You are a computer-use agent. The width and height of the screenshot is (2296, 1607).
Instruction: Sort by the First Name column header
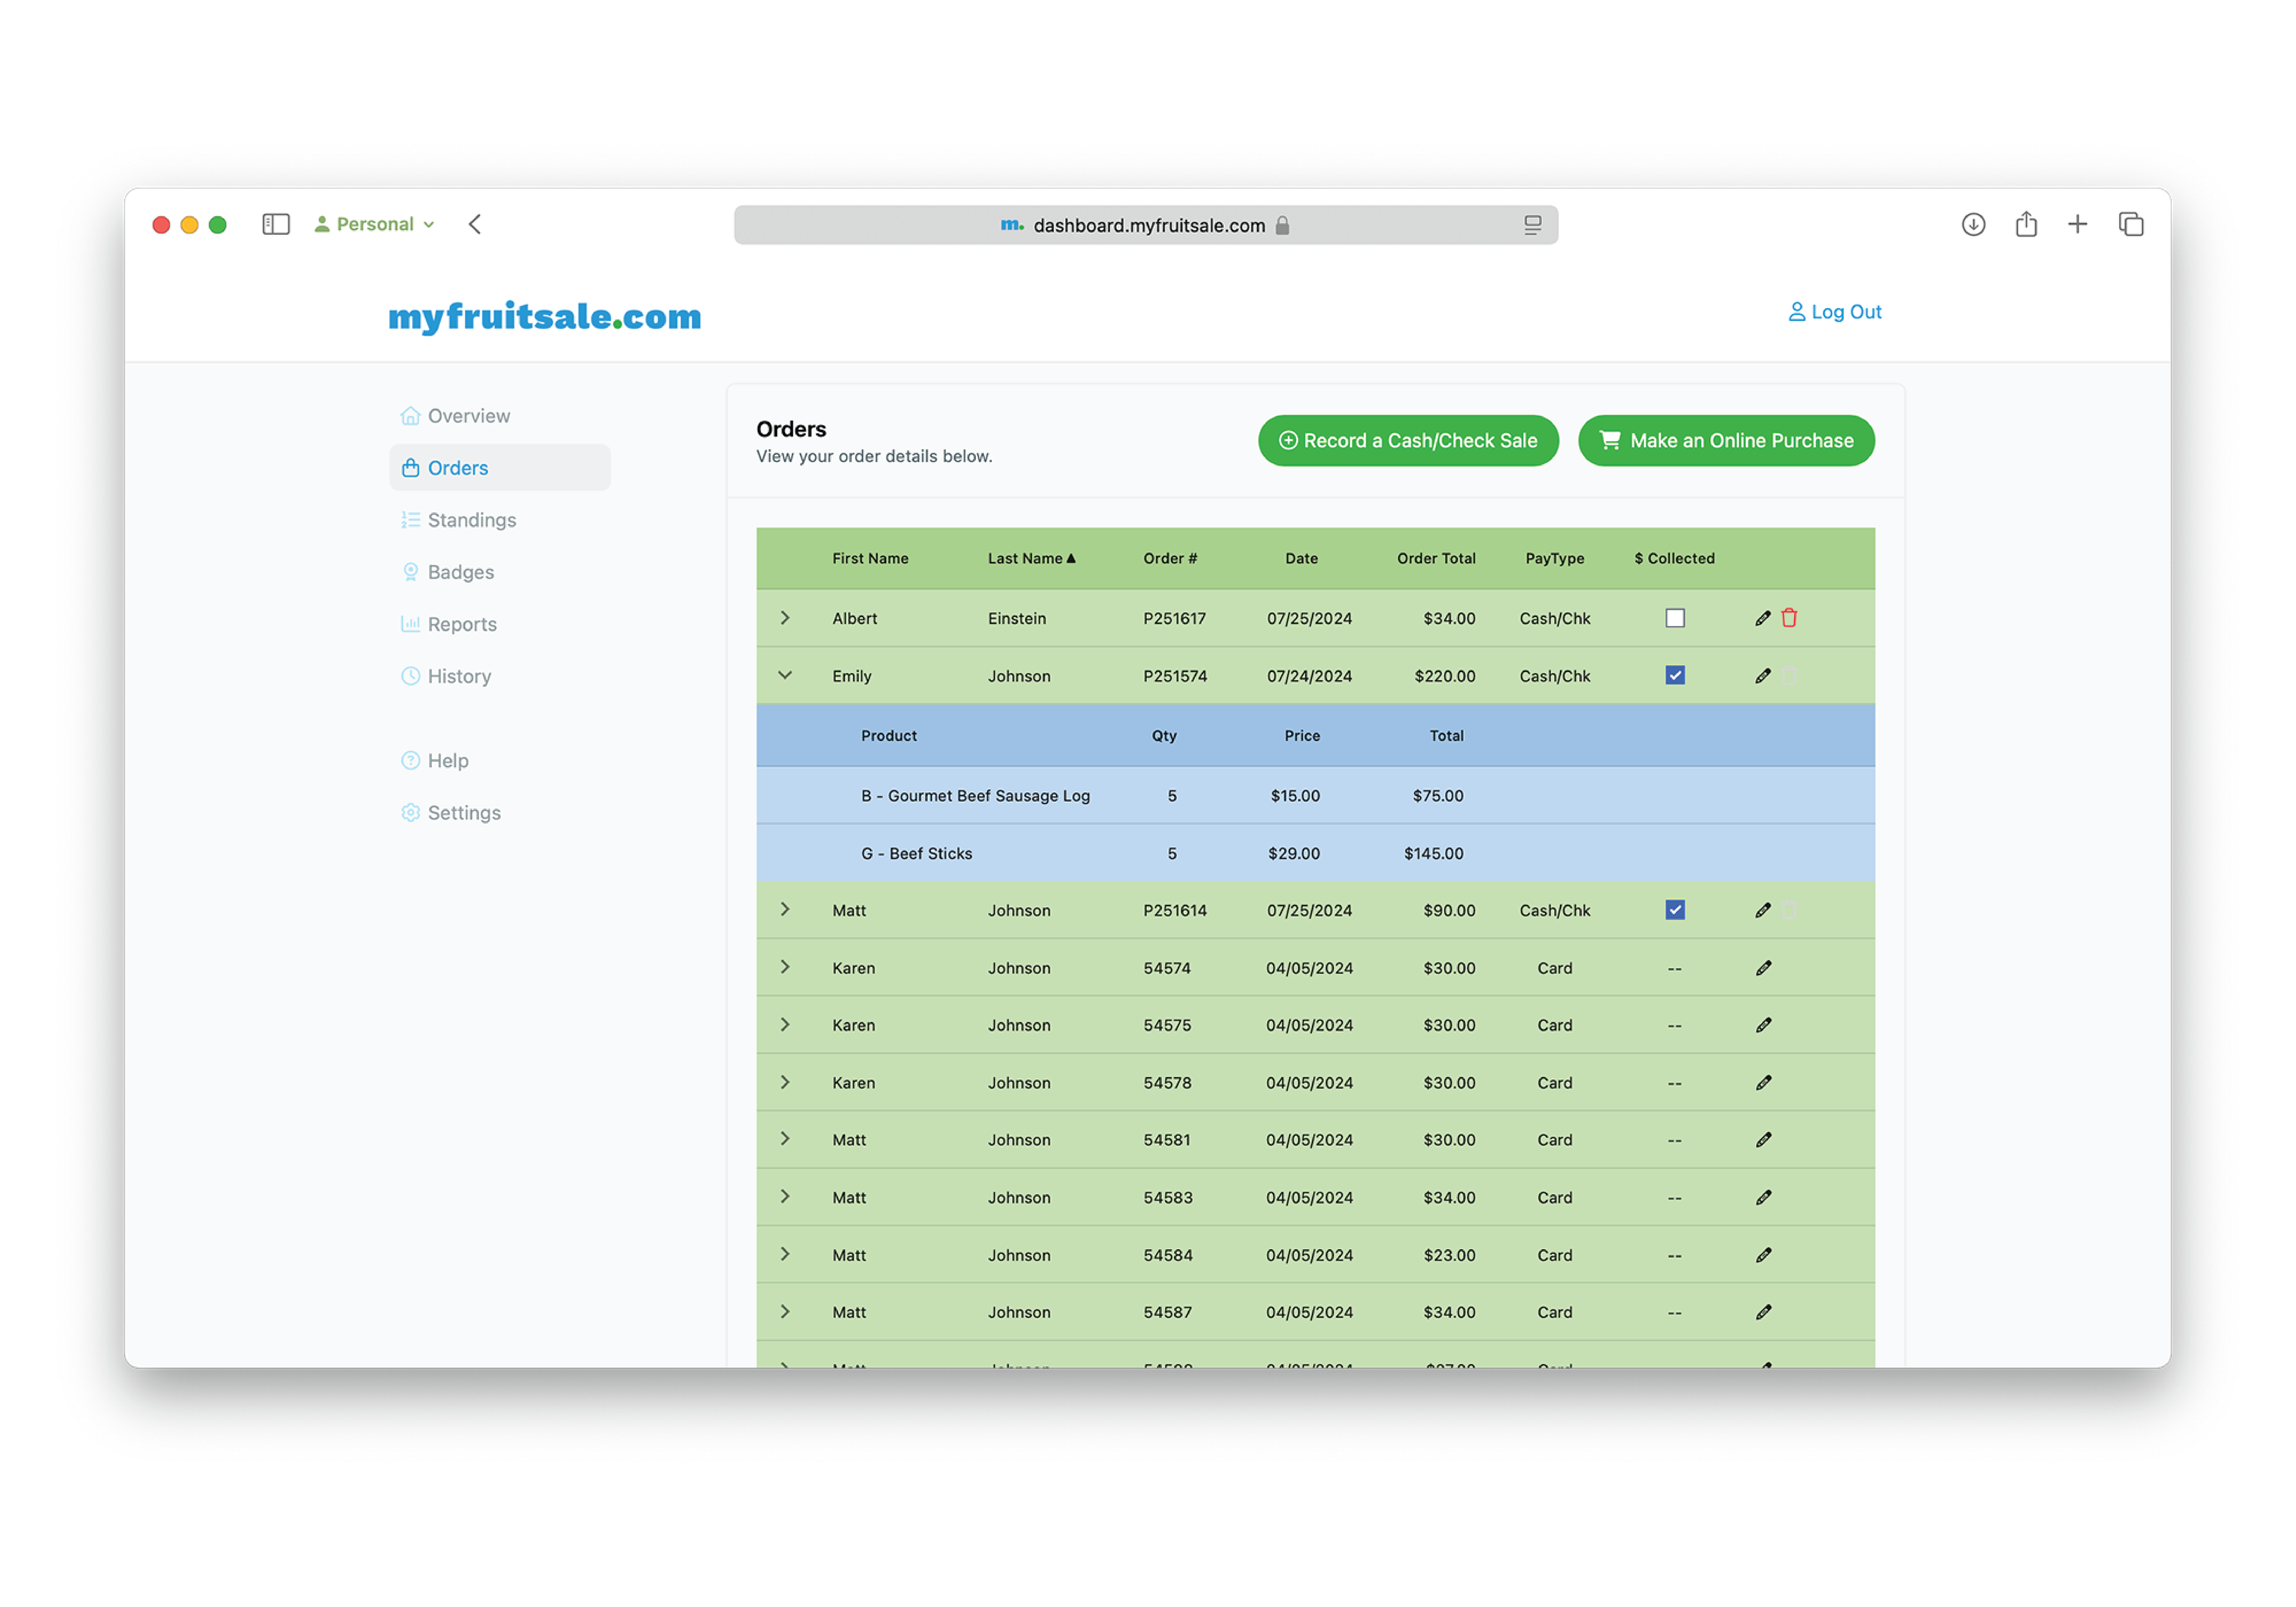coord(870,558)
